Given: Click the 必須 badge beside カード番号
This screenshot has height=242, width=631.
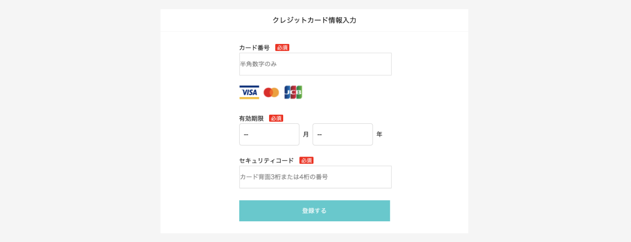Looking at the screenshot, I should (x=282, y=47).
